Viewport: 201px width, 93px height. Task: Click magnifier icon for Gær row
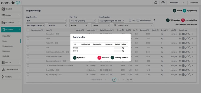click(189, 48)
